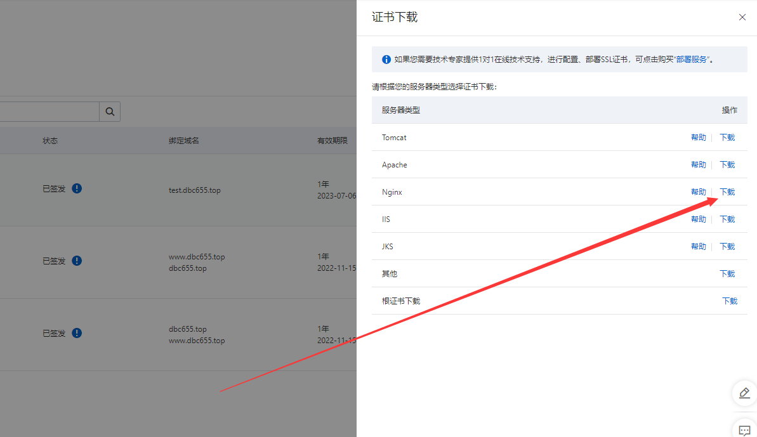Click the 服务器类型 header
Viewport: 757px width, 437px height.
tap(400, 110)
